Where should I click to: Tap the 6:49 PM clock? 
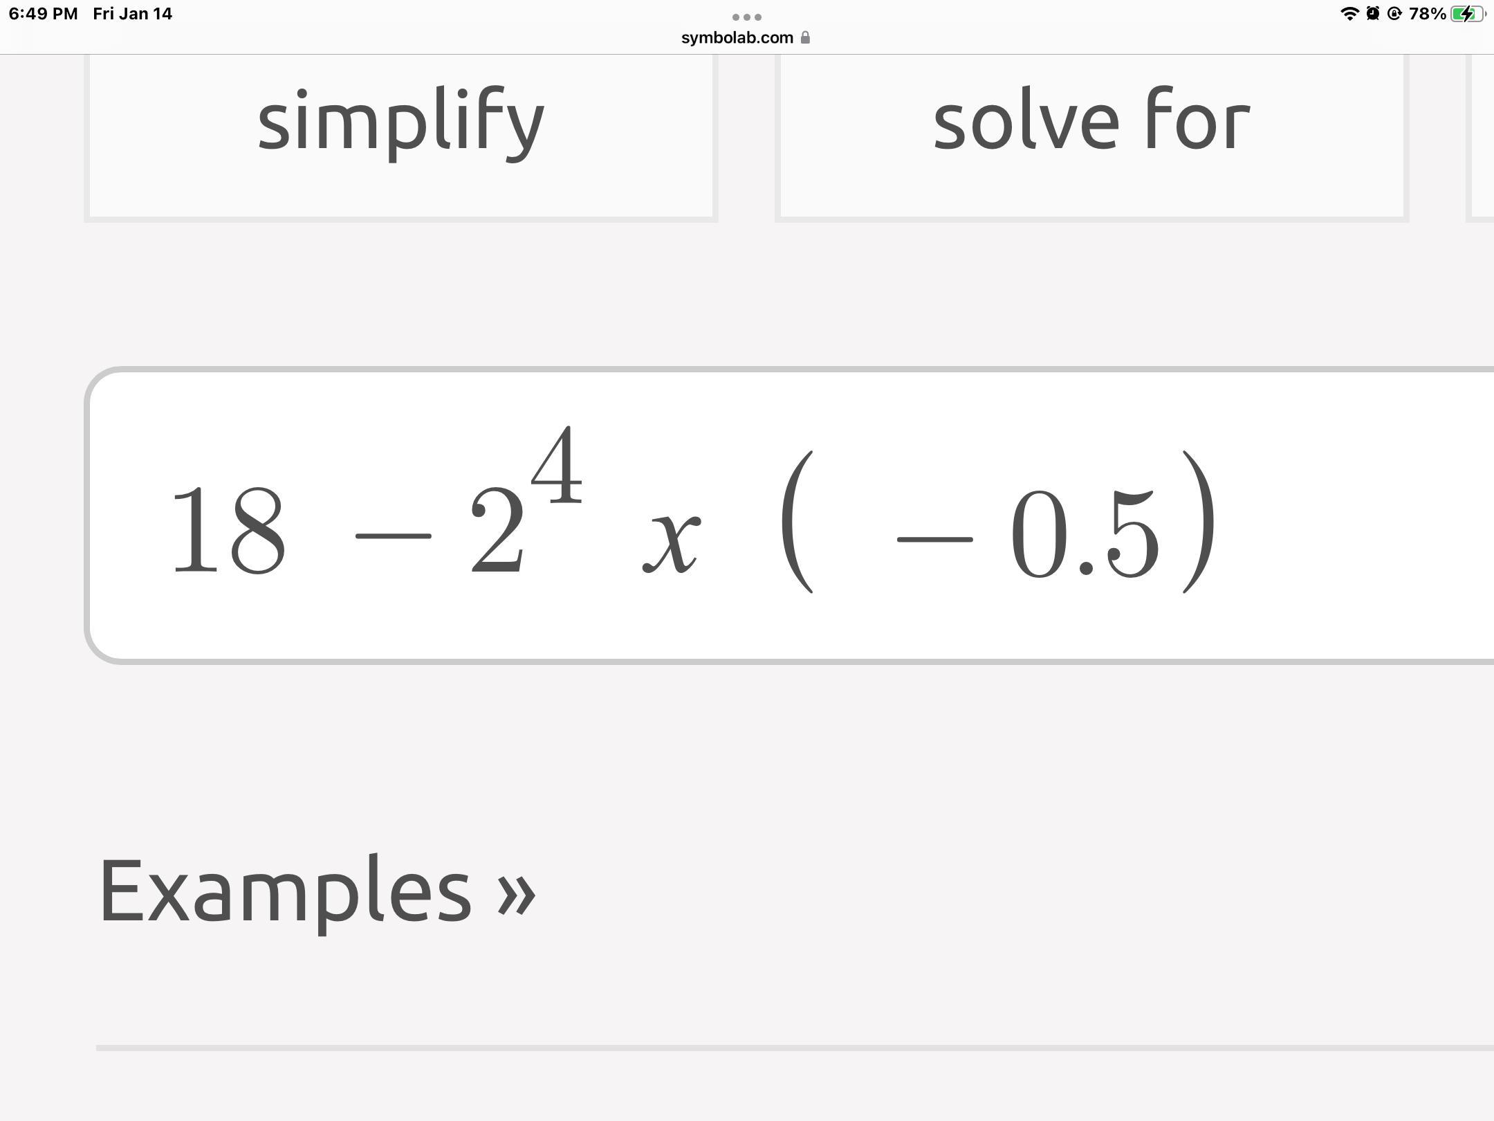pos(43,14)
